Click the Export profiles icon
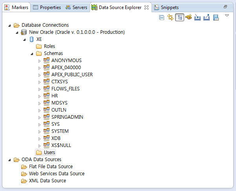Viewport: 236px width, 191px height. click(x=207, y=17)
